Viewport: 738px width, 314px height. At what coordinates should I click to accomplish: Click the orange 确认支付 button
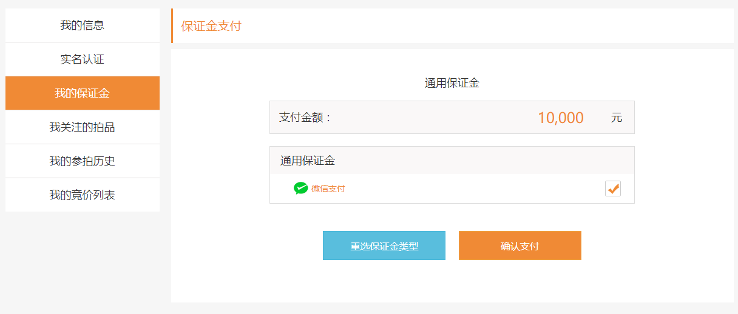520,246
